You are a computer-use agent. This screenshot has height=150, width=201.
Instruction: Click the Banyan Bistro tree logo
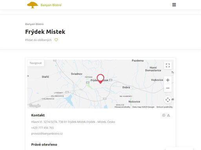tap(33, 5)
